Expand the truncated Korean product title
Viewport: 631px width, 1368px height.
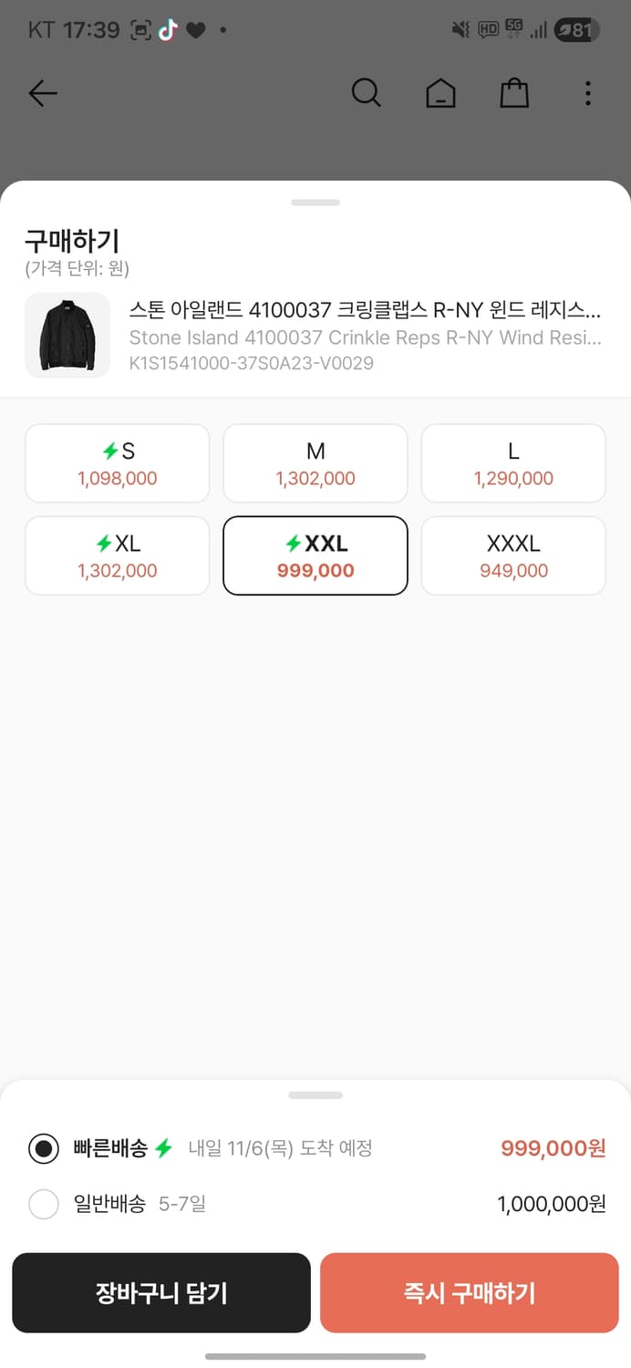pos(365,311)
